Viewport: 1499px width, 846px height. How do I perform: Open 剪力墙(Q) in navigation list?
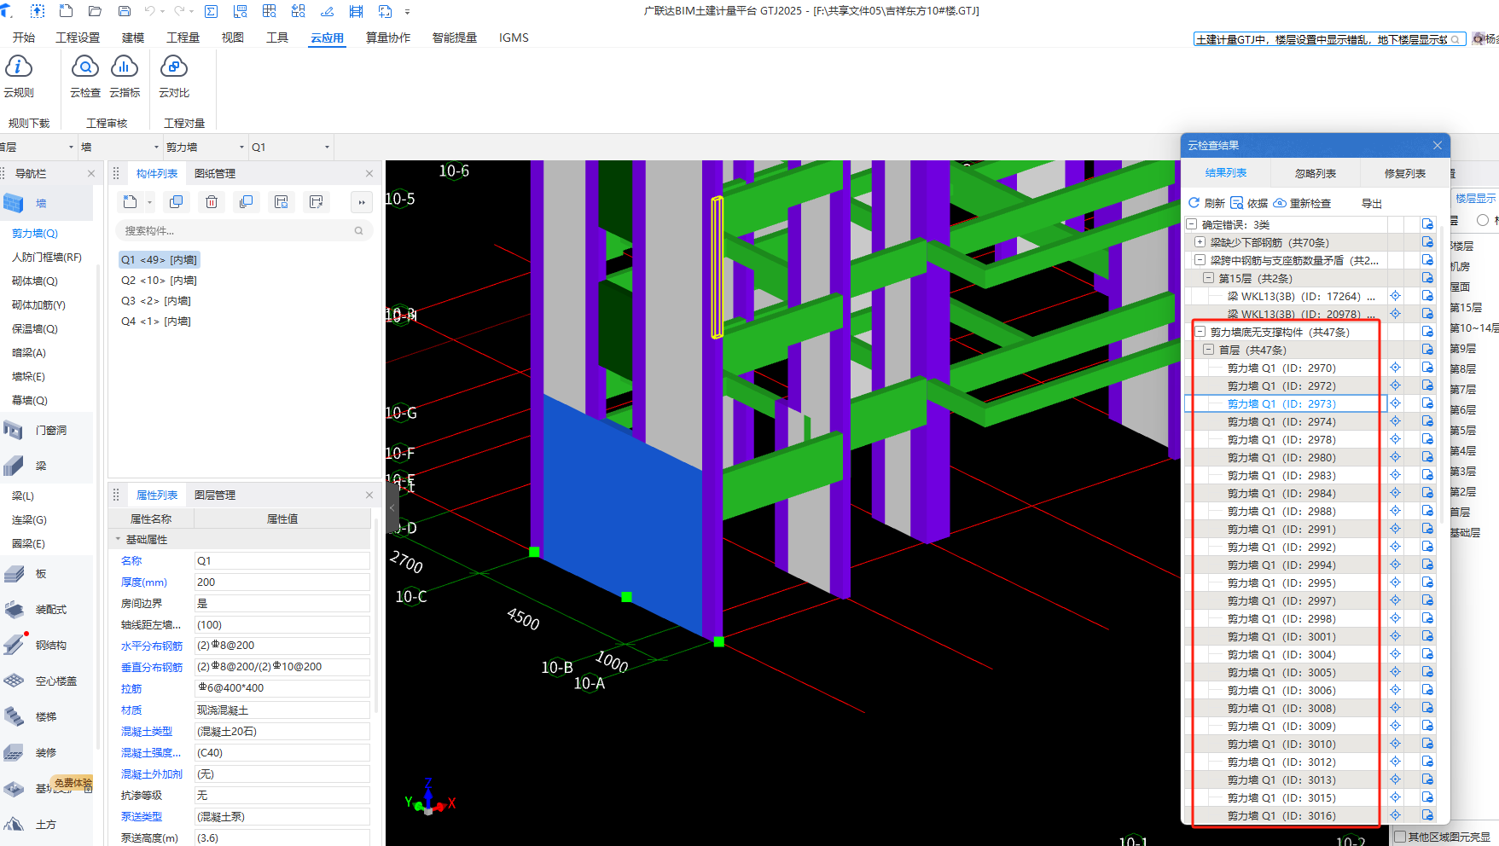click(35, 233)
